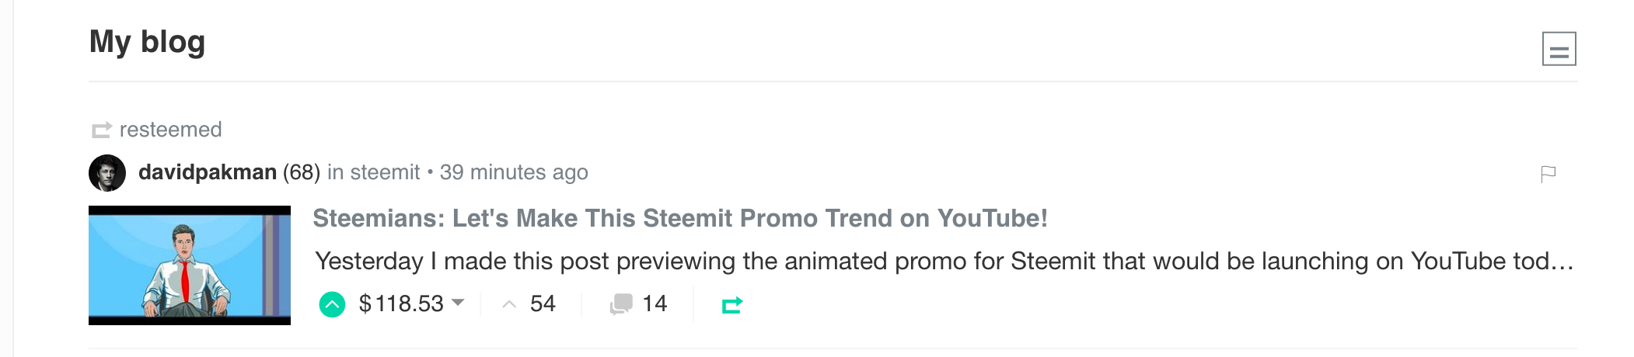This screenshot has width=1634, height=357.
Task: Show payout details for $118.53
Action: [401, 303]
